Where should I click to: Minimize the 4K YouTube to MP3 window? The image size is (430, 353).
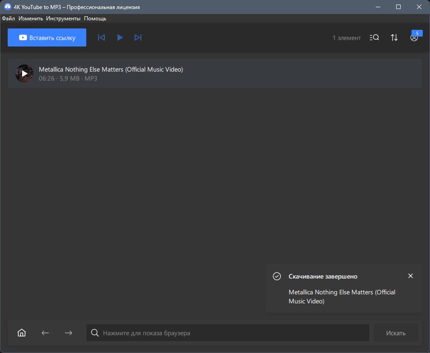[x=378, y=7]
